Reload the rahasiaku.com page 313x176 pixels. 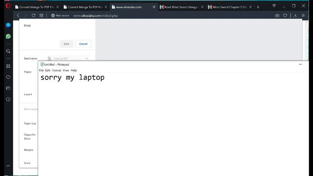tap(33, 15)
